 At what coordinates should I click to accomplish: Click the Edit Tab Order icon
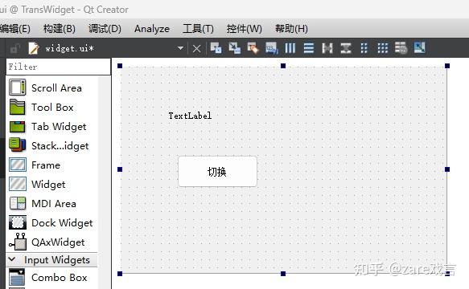click(272, 48)
